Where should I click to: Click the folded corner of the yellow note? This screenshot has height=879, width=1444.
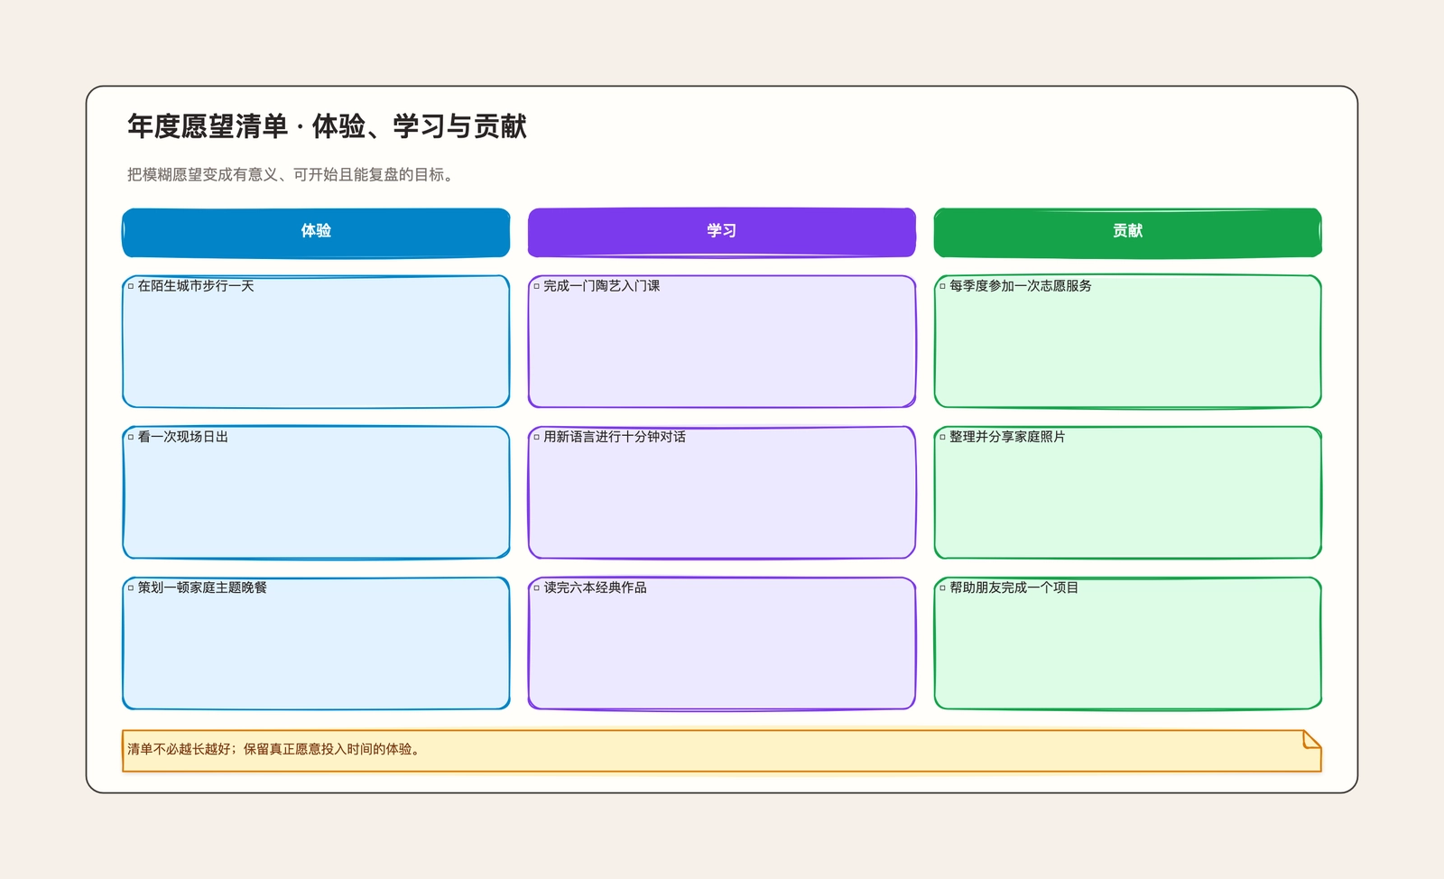point(1312,740)
